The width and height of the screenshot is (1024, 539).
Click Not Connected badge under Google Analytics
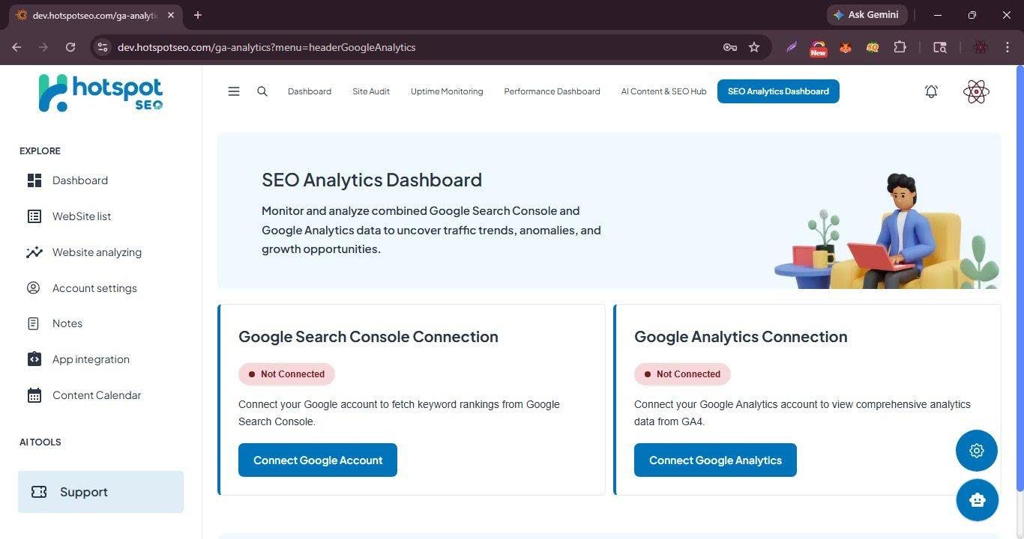(x=682, y=374)
